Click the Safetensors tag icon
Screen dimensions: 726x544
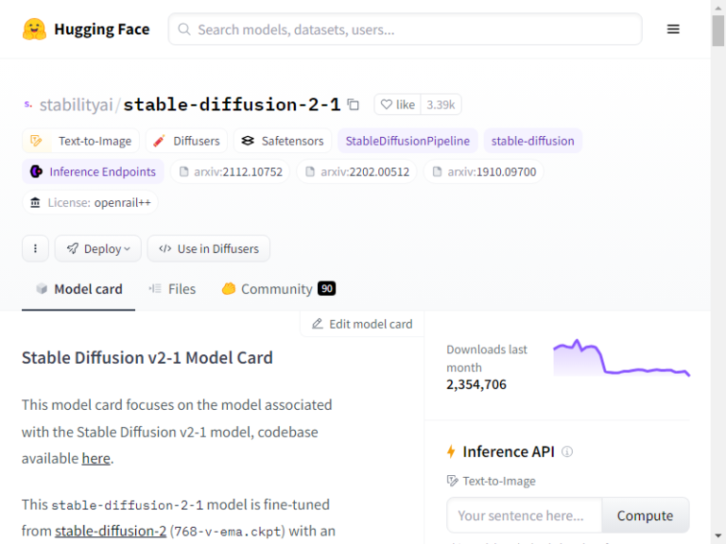pyautogui.click(x=248, y=141)
